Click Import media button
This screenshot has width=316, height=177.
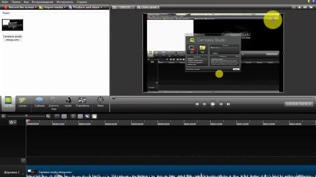(51, 7)
